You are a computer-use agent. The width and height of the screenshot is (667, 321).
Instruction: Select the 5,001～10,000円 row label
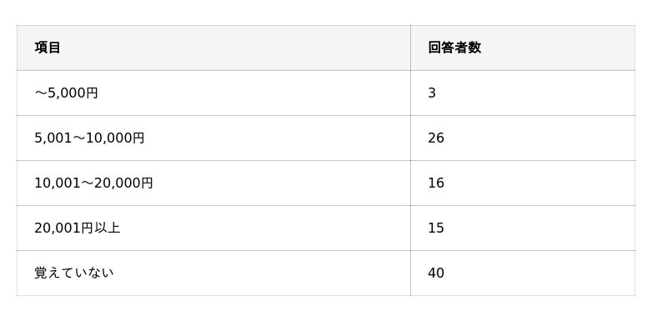89,138
